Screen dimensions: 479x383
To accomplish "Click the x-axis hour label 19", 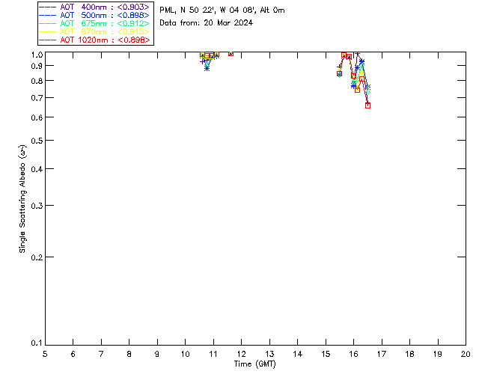I will click(438, 355).
